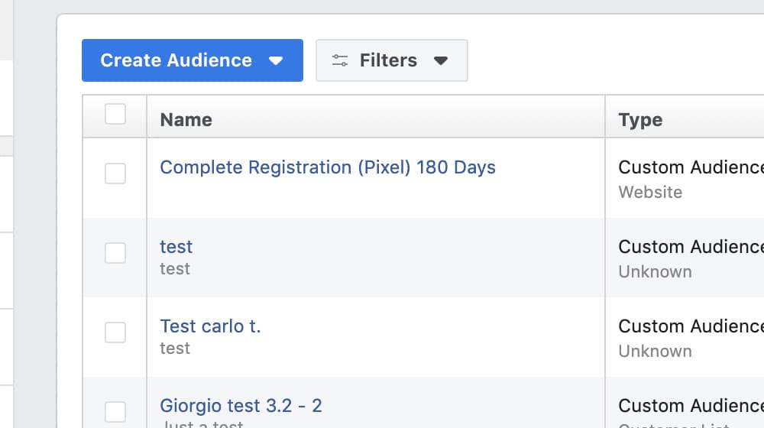Open the 'test' audience link
The width and height of the screenshot is (764, 428).
click(x=176, y=247)
